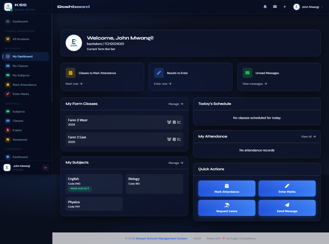
Task: Click the Request Leave button
Action: [227, 208]
